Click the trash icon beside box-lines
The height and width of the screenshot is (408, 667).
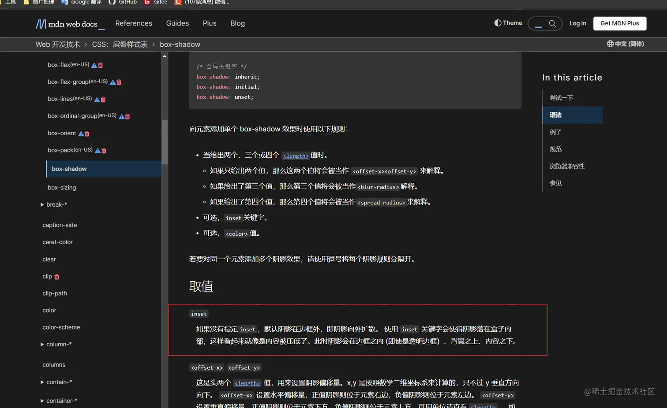(x=103, y=100)
